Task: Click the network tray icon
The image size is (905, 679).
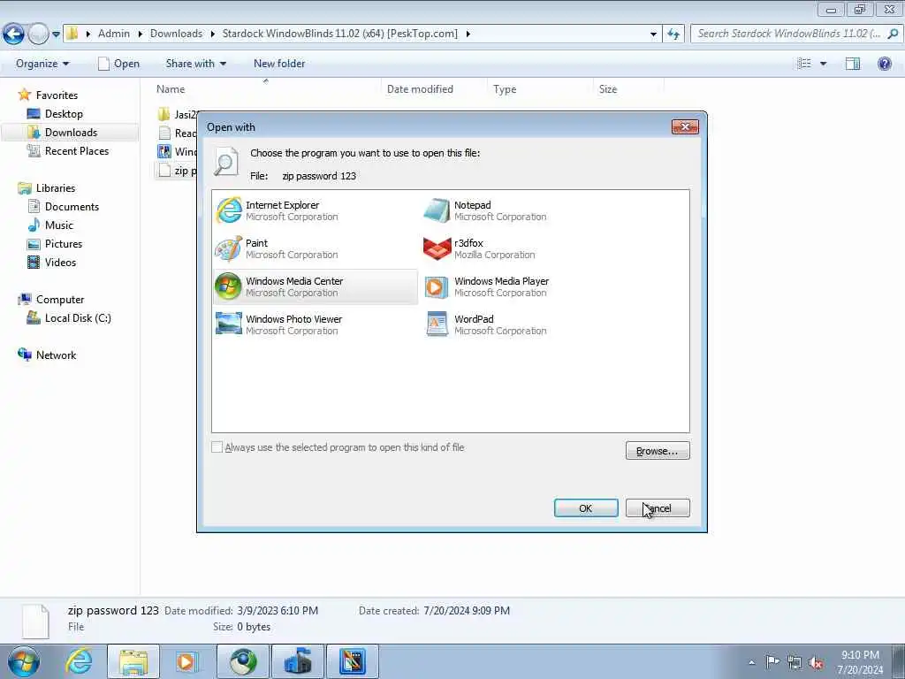Action: (x=795, y=662)
